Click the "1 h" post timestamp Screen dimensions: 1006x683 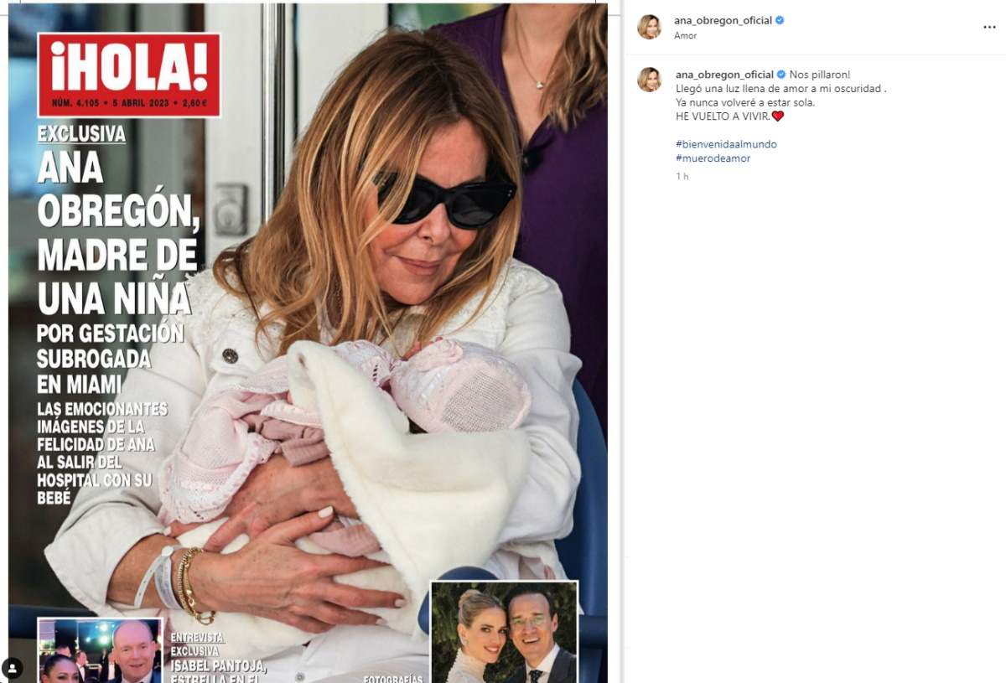(682, 176)
